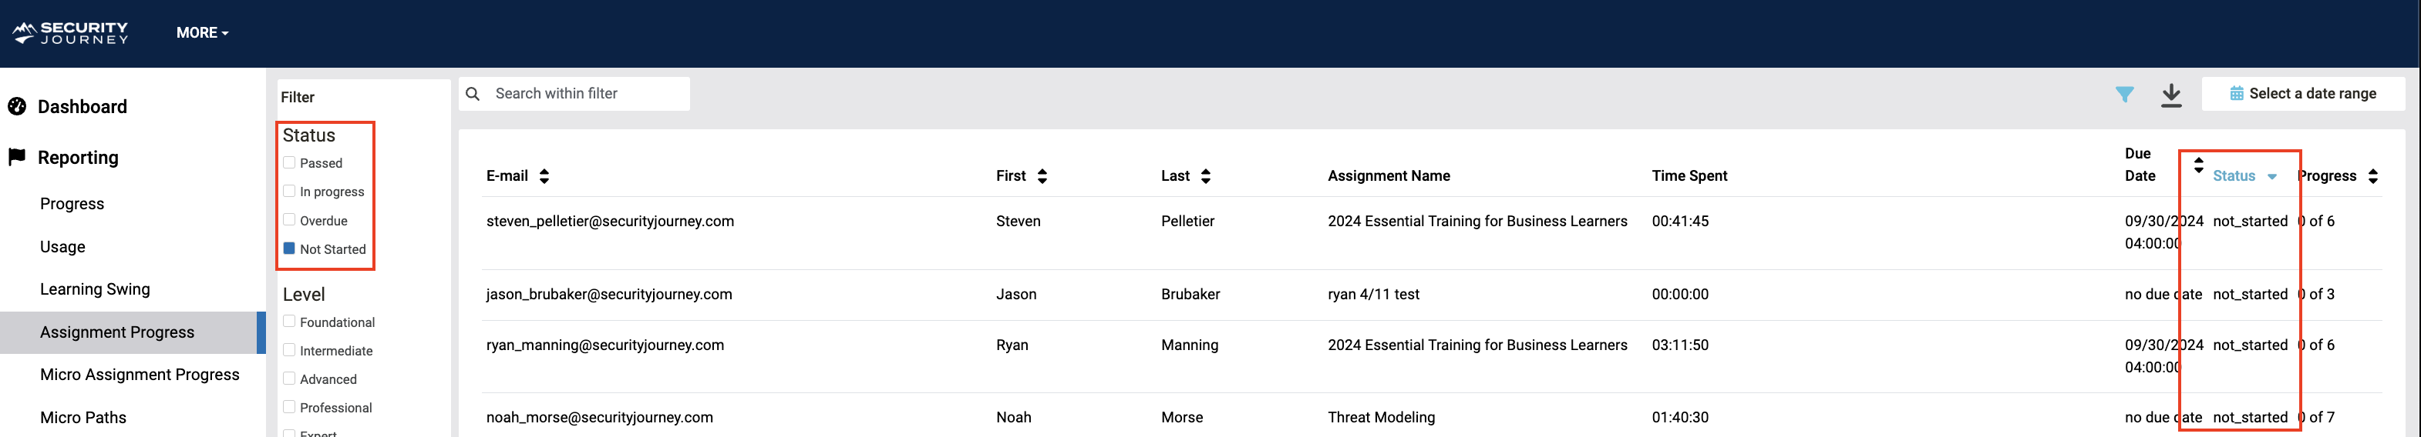Sort by the First name column arrows
The height and width of the screenshot is (437, 2421).
[x=1042, y=176]
